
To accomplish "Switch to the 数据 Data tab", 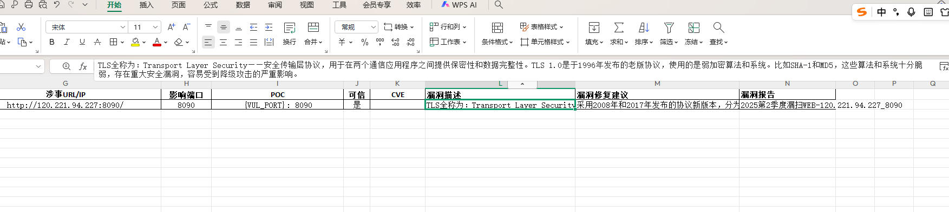I will pos(243,5).
